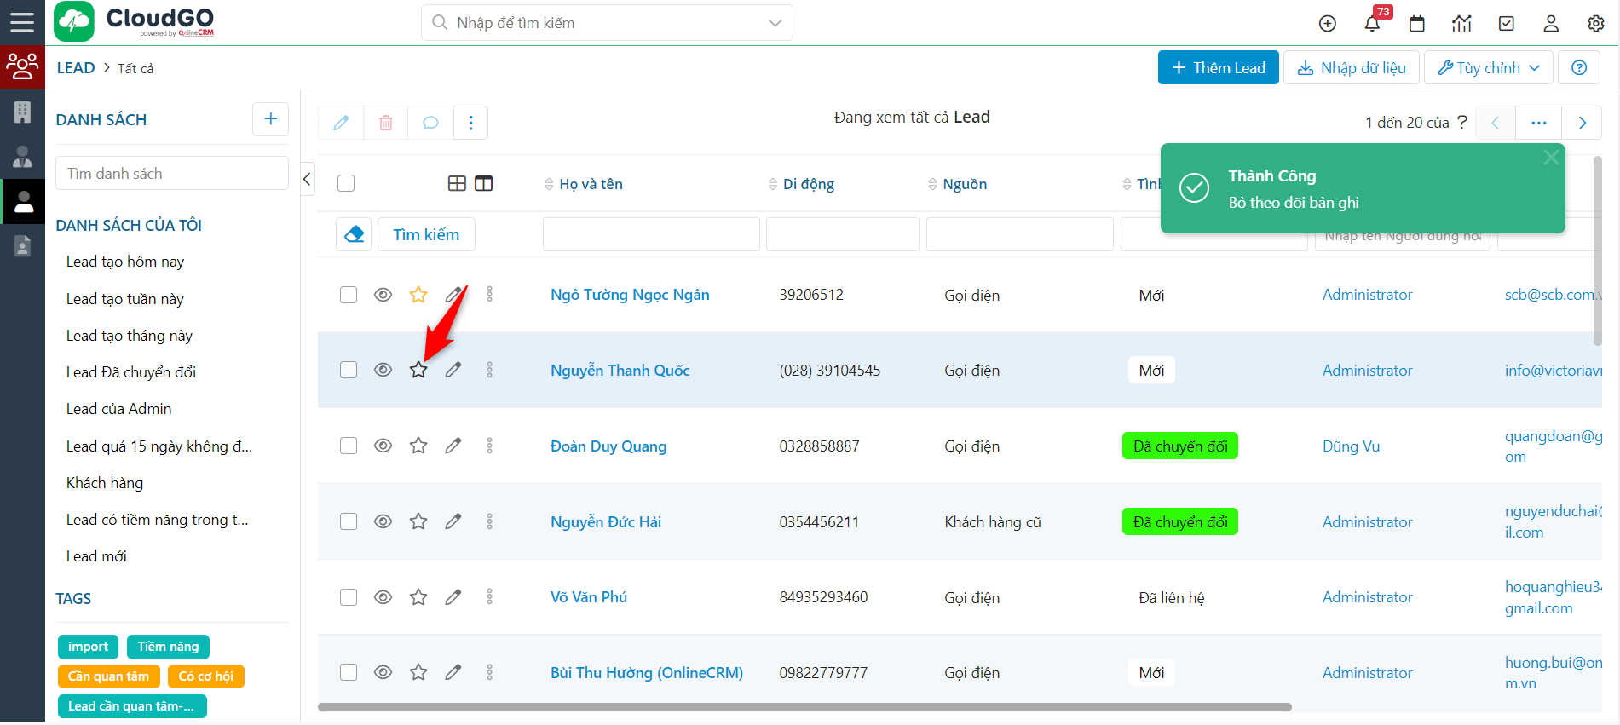The height and width of the screenshot is (725, 1620).
Task: Go to next page of leads
Action: [1583, 123]
